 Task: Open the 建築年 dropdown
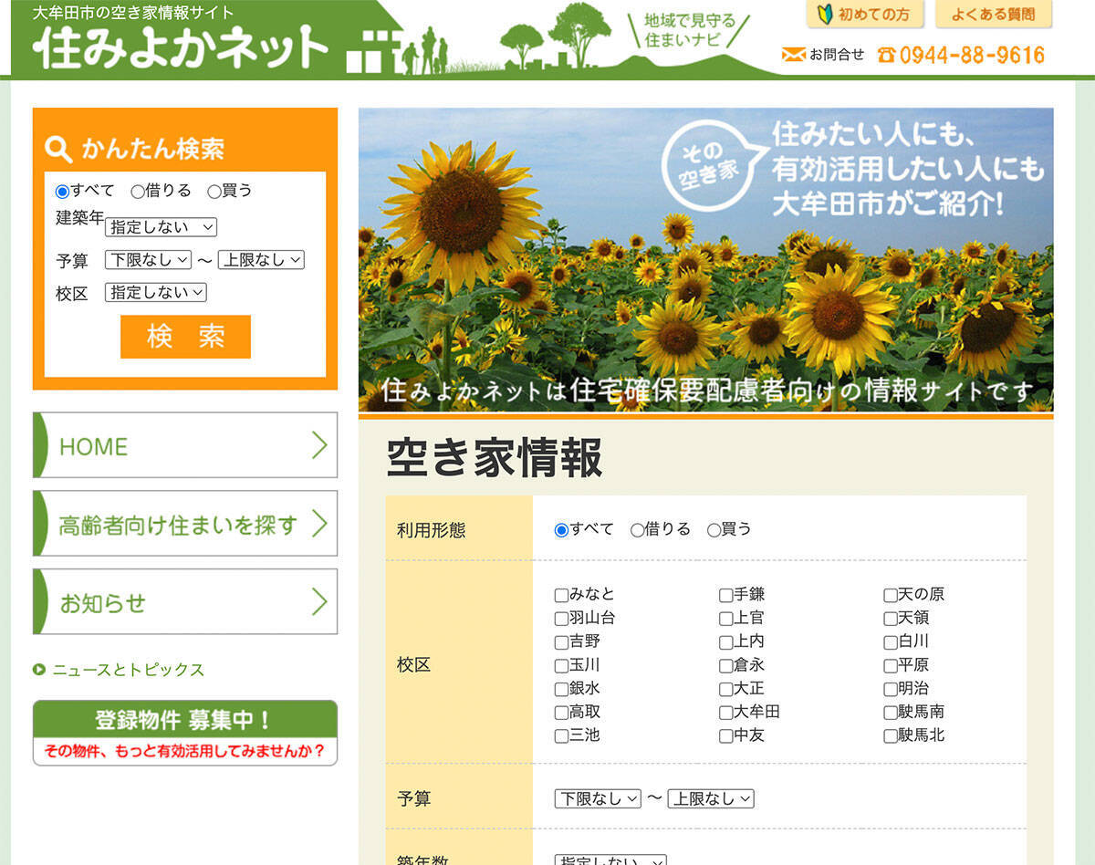(x=161, y=227)
